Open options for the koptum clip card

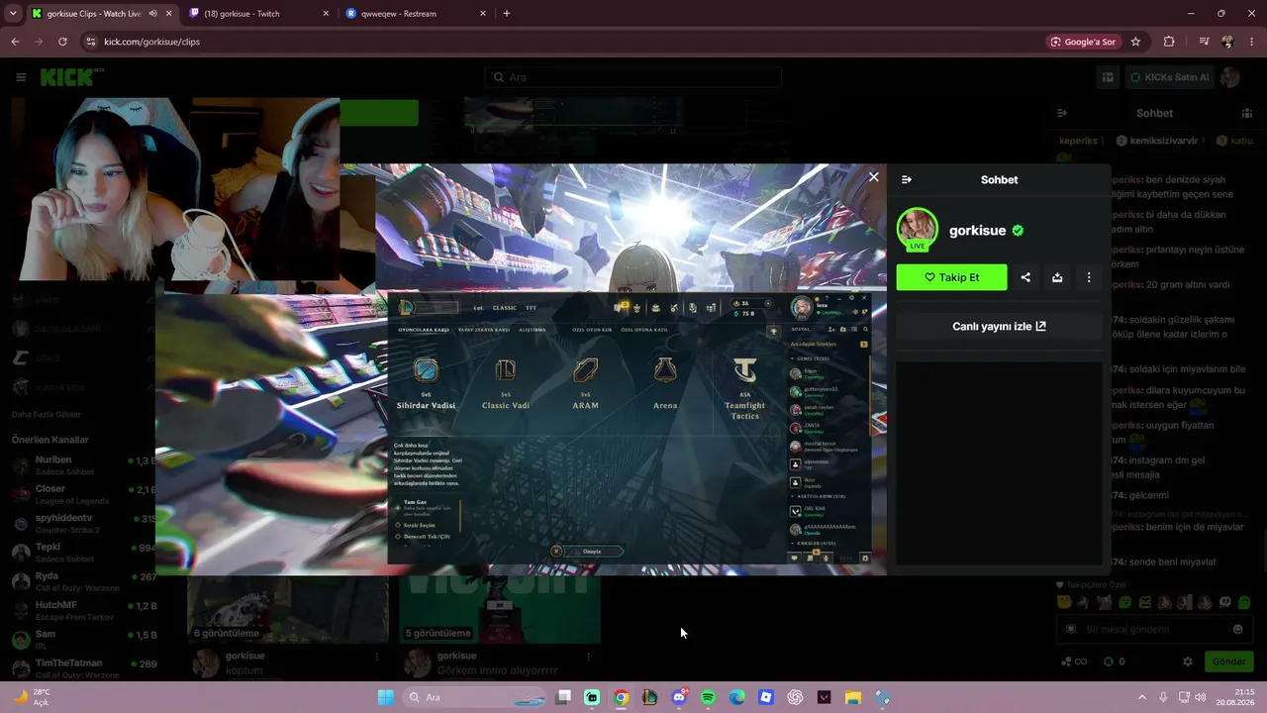point(376,657)
